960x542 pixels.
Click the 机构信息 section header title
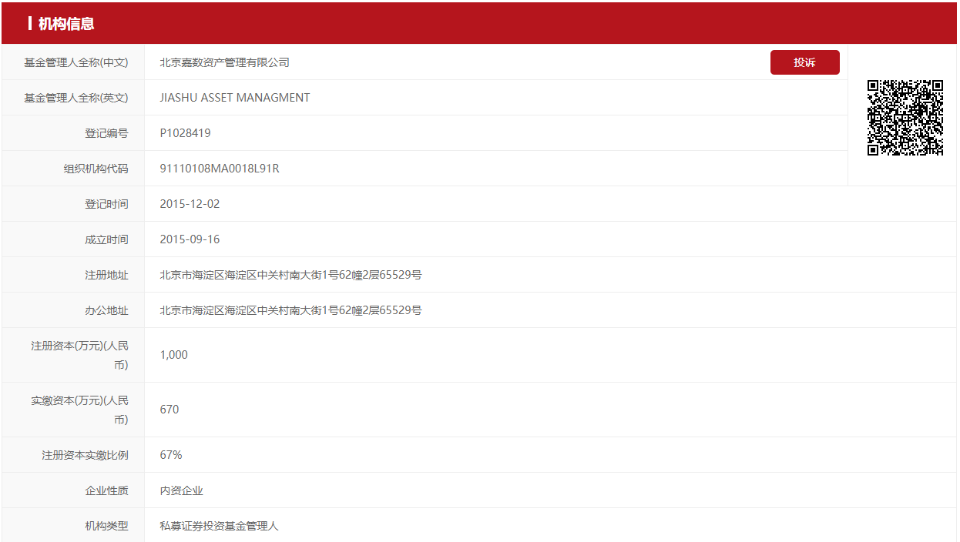(66, 24)
